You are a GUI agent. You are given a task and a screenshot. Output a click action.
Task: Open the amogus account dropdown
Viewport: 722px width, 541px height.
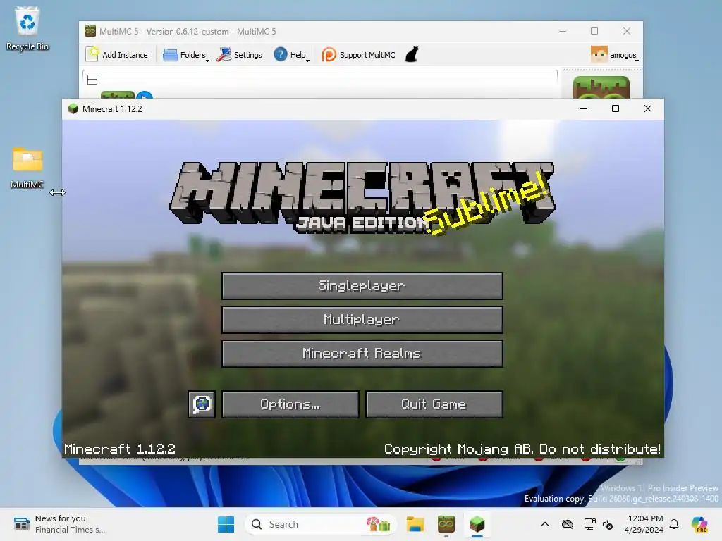615,55
